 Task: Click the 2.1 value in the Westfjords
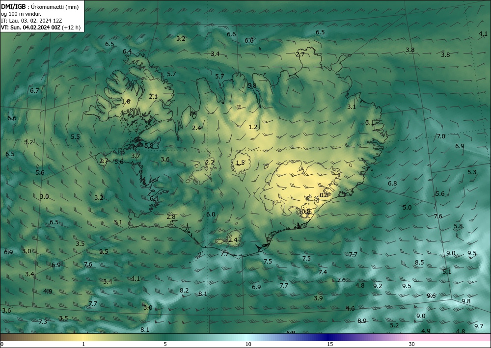click(x=153, y=97)
